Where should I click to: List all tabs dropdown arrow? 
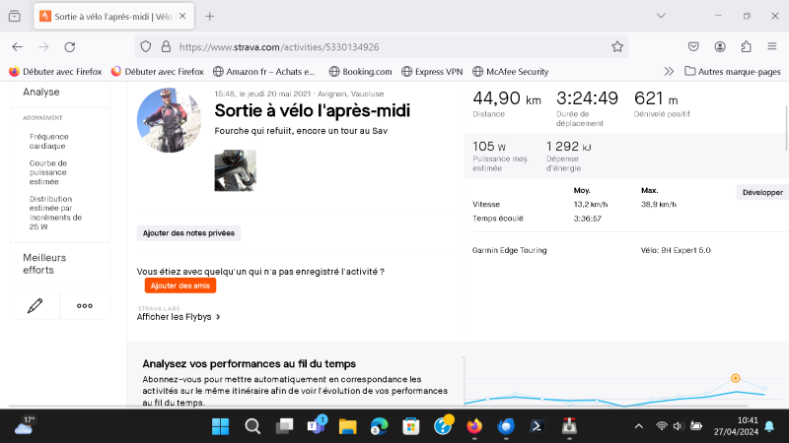pyautogui.click(x=661, y=16)
